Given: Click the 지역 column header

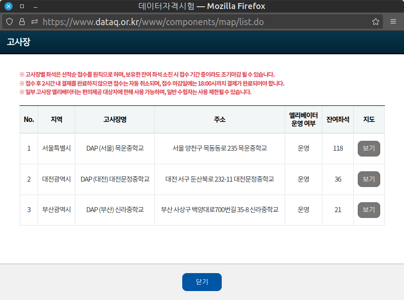Looking at the screenshot, I should [x=57, y=119].
